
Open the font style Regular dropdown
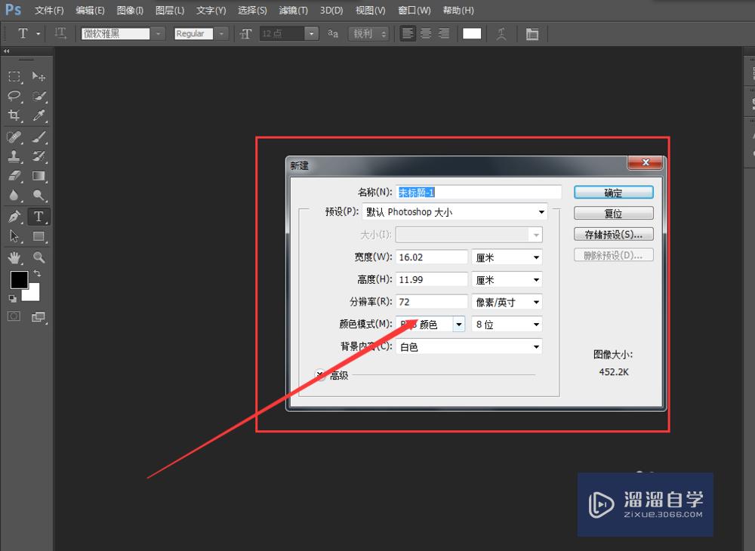221,34
